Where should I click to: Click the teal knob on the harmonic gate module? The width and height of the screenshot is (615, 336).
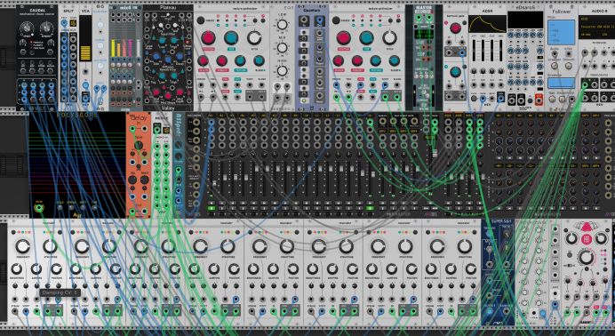[455, 72]
